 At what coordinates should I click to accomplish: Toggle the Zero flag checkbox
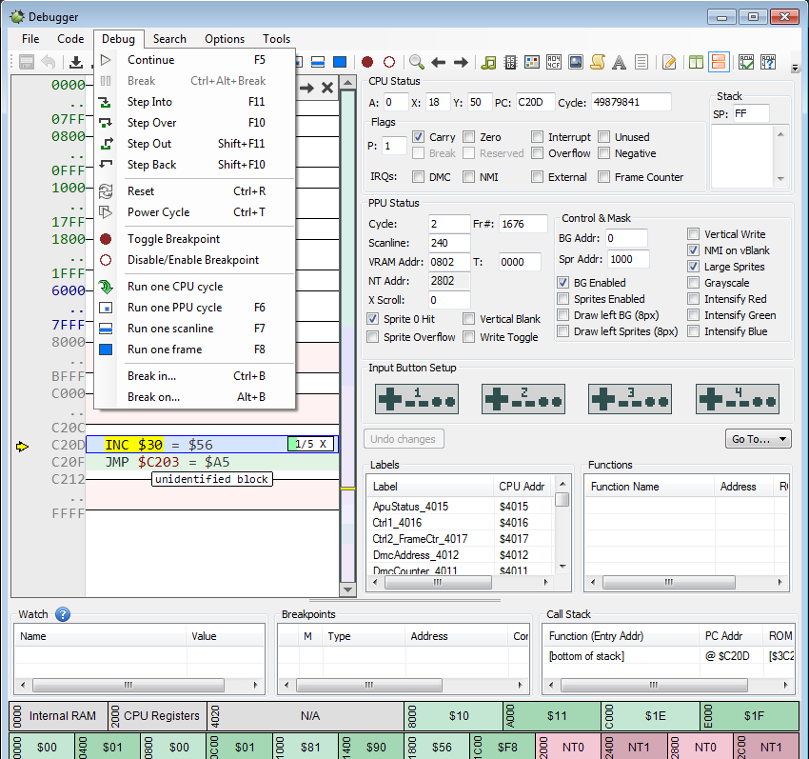click(468, 137)
